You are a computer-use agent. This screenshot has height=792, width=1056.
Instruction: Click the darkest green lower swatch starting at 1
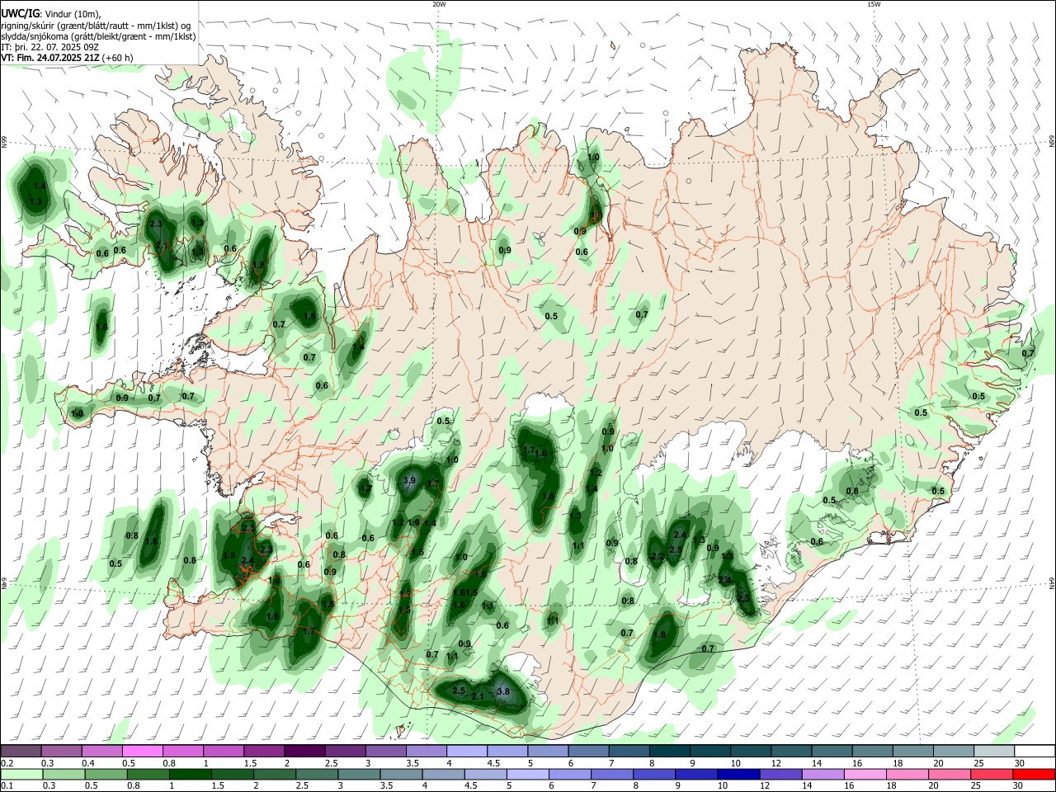[191, 775]
